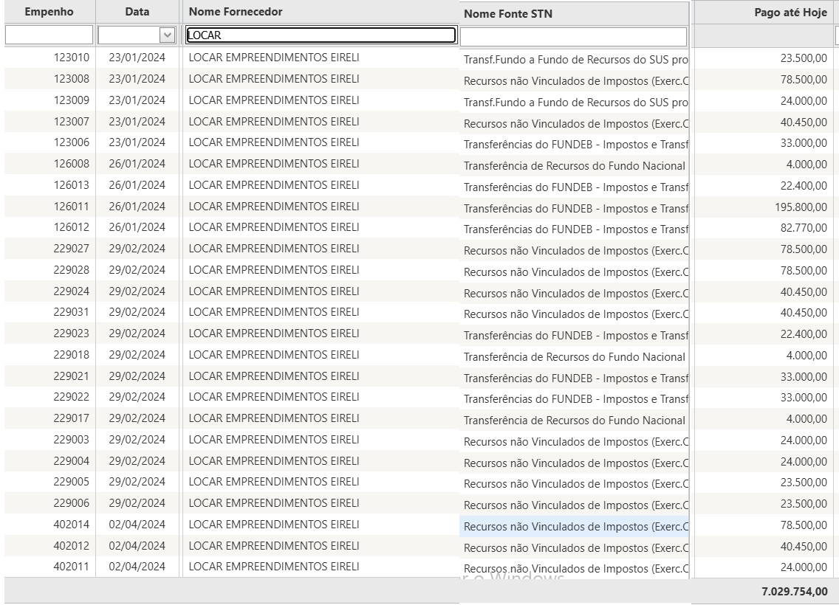Click the source cell for Empenho 123006
The width and height of the screenshot is (839, 605).
[575, 144]
